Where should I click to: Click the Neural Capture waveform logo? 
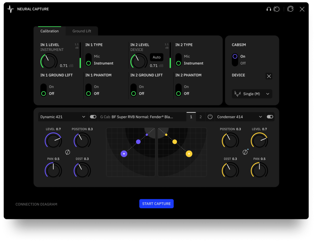click(11, 9)
